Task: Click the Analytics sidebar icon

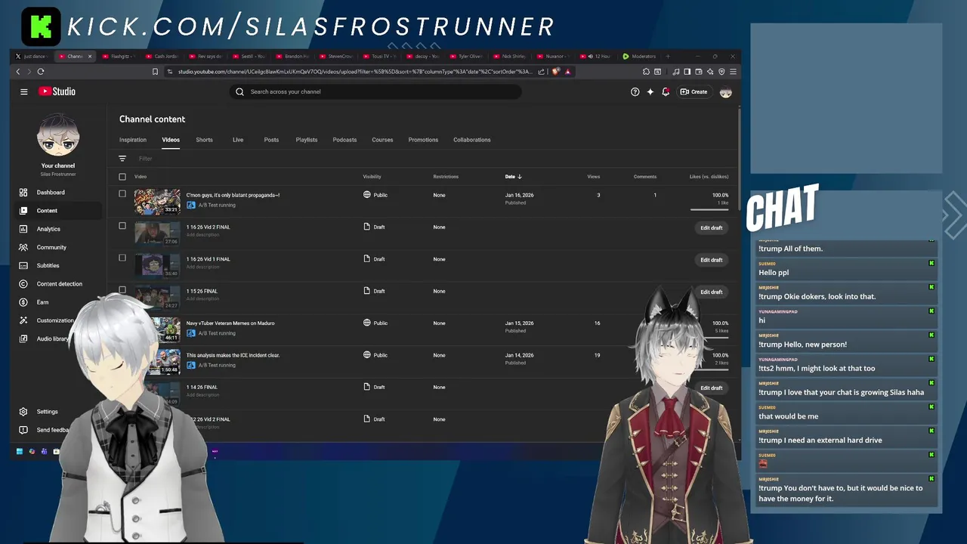Action: (x=23, y=229)
